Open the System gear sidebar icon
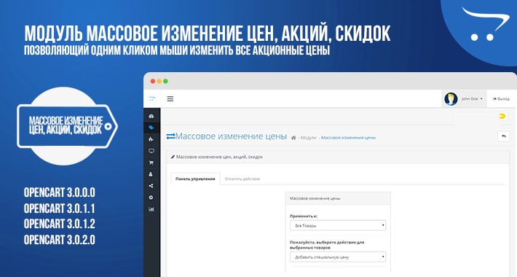The height and width of the screenshot is (277, 517). tap(151, 198)
